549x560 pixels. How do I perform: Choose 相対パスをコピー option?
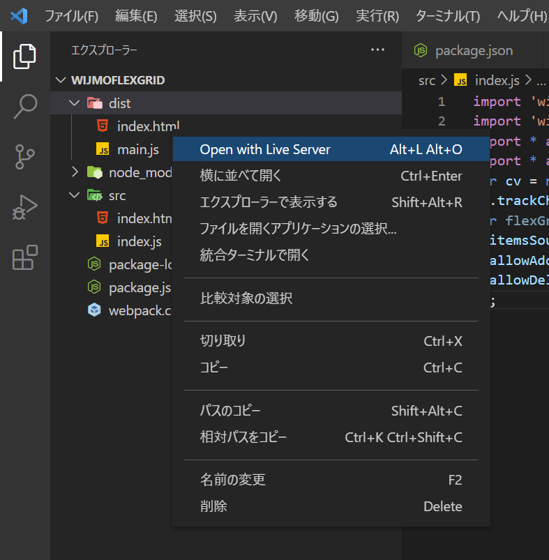coord(331,437)
